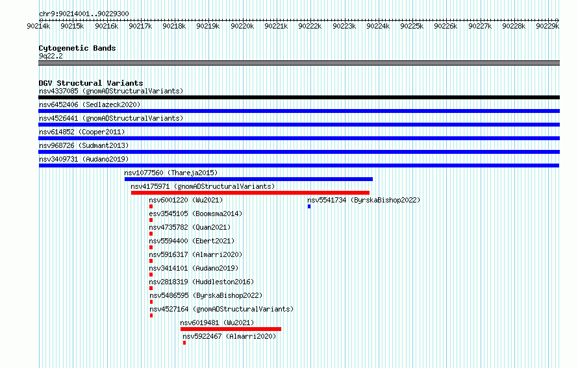Open nsv4175971 (gnomADStructuralVariants) label
Image resolution: width=578 pixels, height=368 pixels.
203,186
